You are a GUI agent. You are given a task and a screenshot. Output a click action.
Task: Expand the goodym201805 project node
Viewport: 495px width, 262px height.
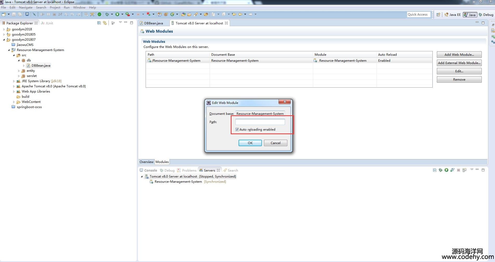point(4,34)
